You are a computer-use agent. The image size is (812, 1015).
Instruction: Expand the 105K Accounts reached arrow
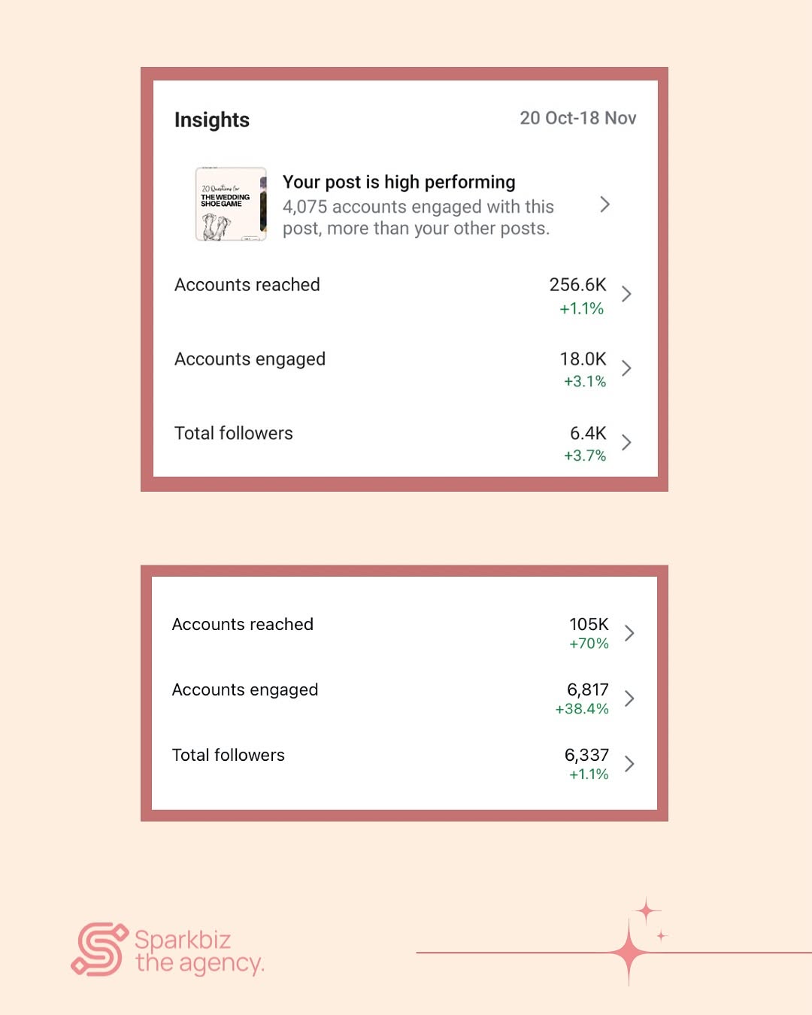(x=629, y=633)
